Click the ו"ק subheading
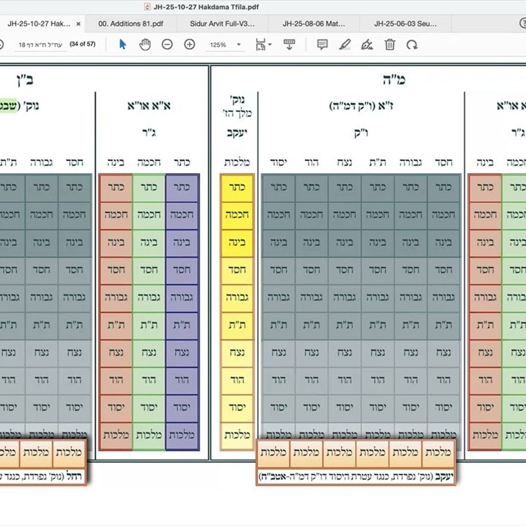Viewport: 526px width, 526px height. (361, 133)
